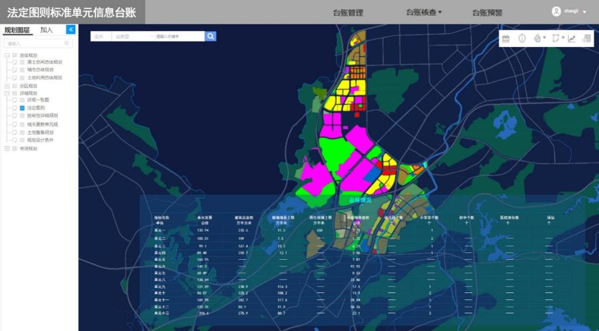Expand the 分区规划 tree node
This screenshot has height=331, width=599.
click(x=7, y=86)
